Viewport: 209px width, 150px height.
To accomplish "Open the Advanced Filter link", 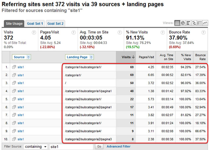I will pyautogui.click(x=118, y=147).
